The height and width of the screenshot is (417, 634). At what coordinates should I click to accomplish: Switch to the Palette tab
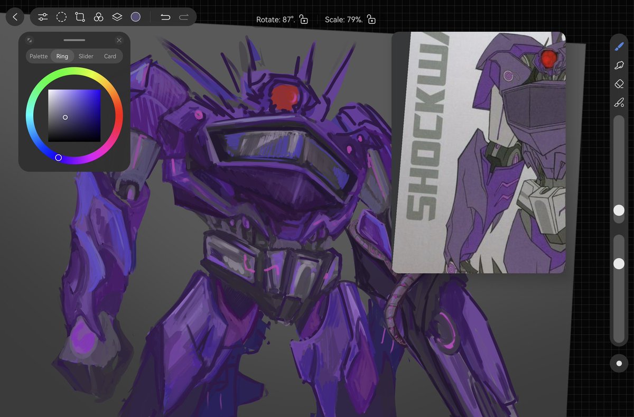pos(39,56)
